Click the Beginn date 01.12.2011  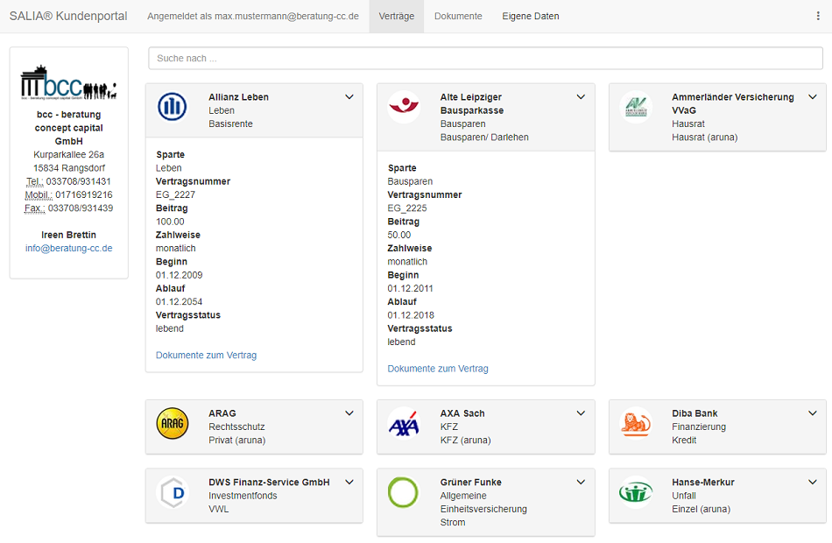pos(410,288)
